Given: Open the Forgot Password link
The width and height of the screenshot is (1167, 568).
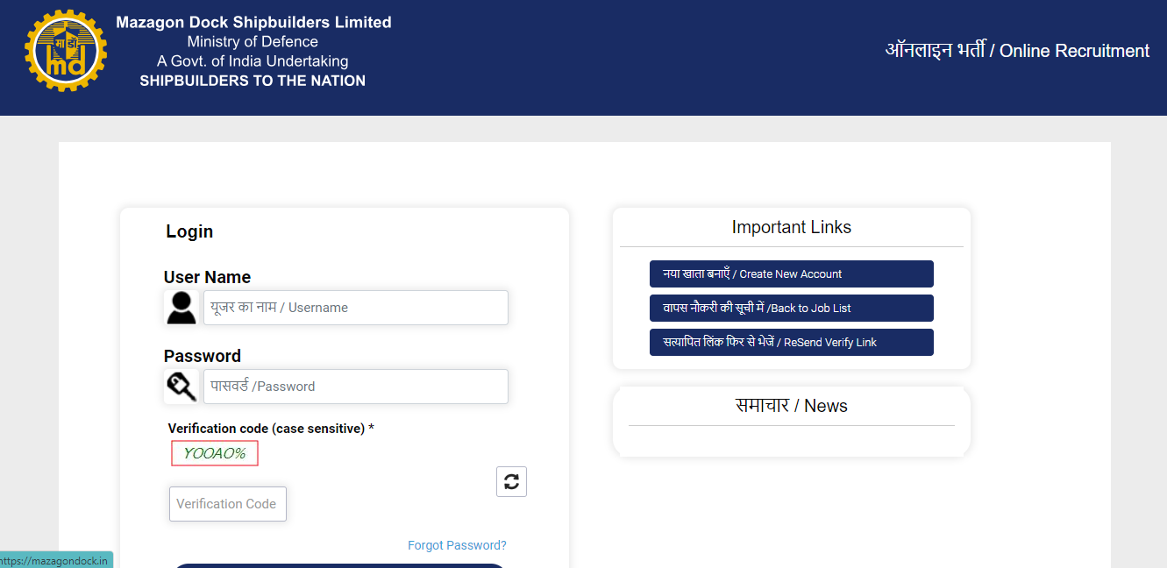Looking at the screenshot, I should tap(457, 545).
